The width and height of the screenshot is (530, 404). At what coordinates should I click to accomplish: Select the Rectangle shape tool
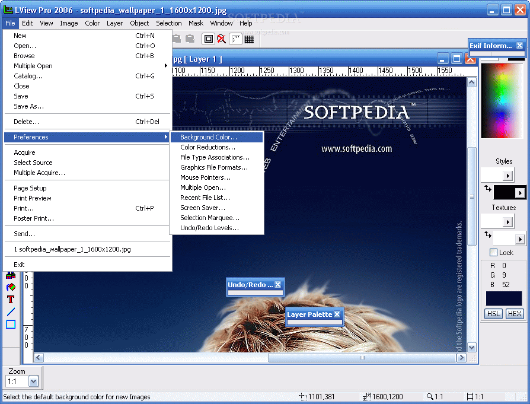pos(11,324)
